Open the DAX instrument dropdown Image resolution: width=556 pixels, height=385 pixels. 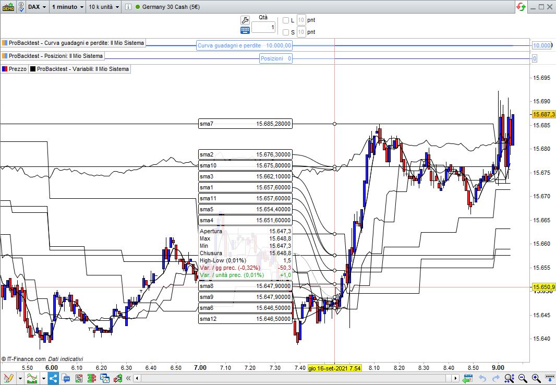(x=37, y=7)
